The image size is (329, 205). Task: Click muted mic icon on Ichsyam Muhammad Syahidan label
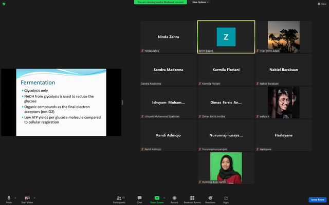(x=142, y=116)
